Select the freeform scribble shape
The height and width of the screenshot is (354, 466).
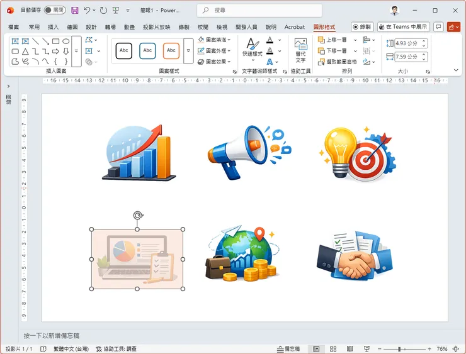pos(25,62)
